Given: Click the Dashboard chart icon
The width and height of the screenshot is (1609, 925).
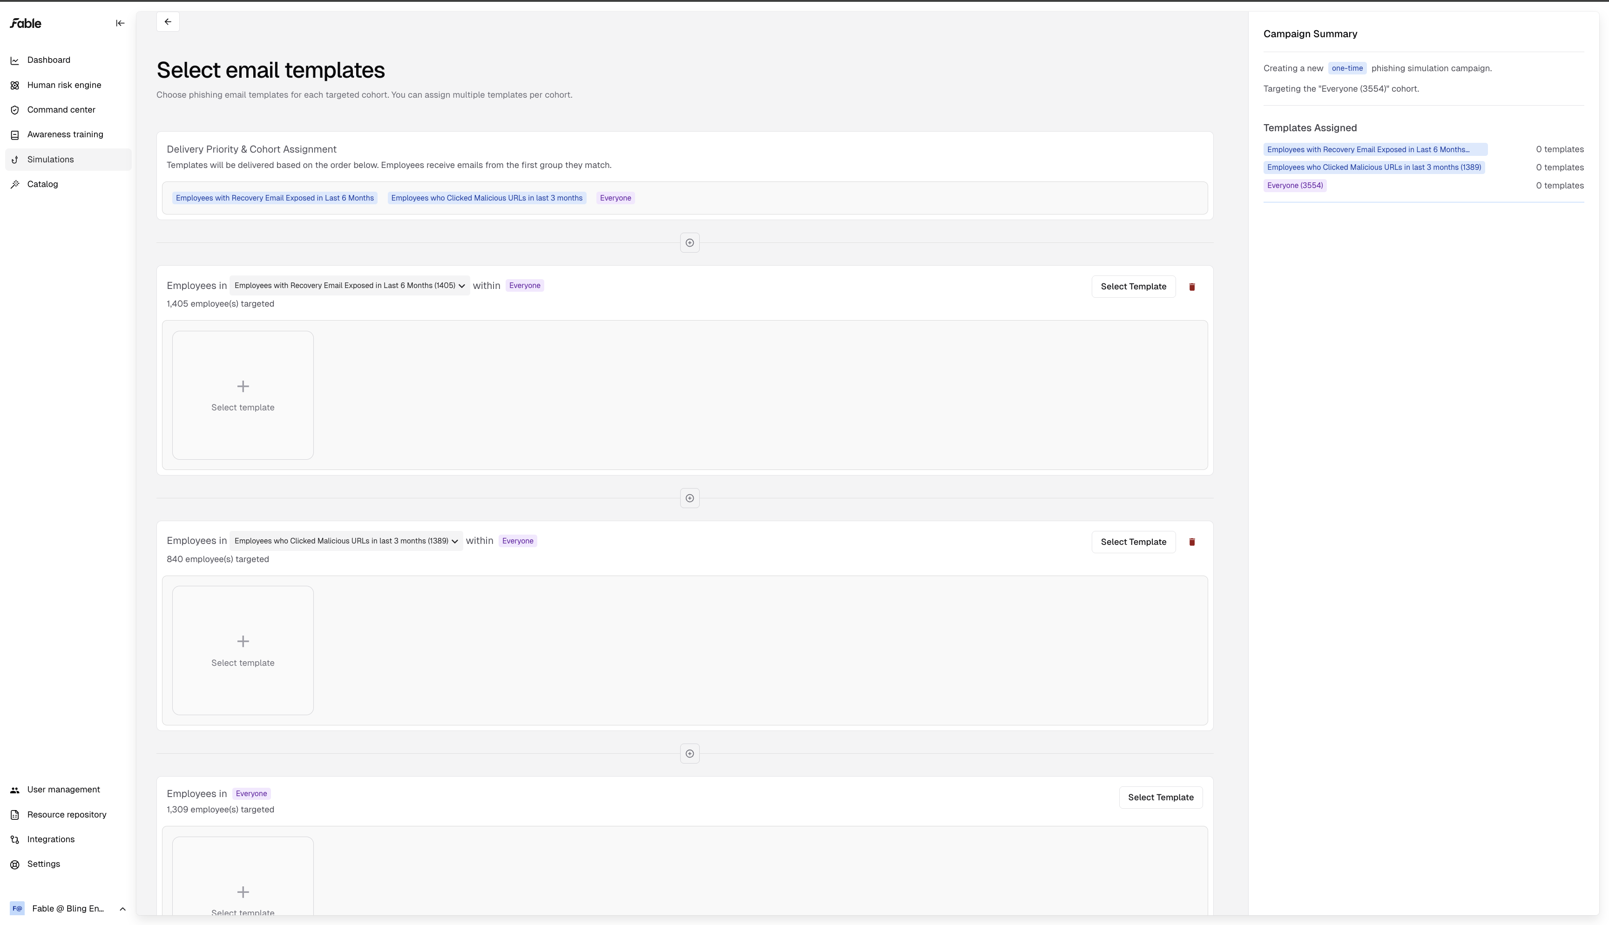Looking at the screenshot, I should [14, 60].
